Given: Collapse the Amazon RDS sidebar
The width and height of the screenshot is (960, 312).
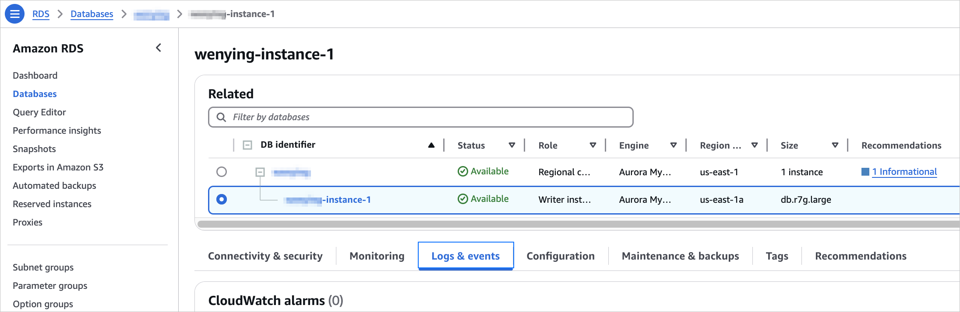Looking at the screenshot, I should (x=159, y=48).
